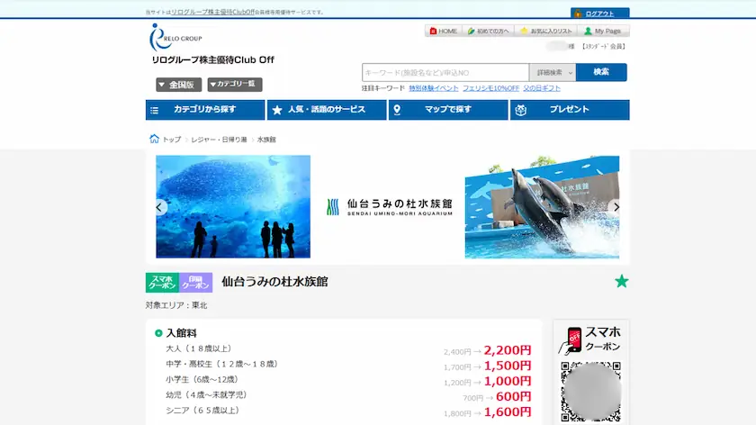Screen dimensions: 756x425
Task: Open the HOME toolbar button
Action: tap(443, 31)
